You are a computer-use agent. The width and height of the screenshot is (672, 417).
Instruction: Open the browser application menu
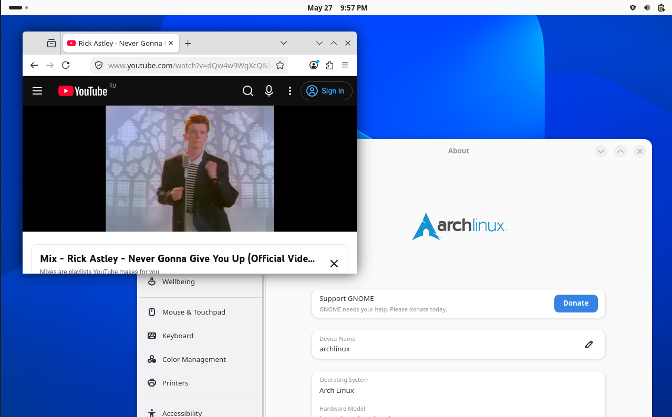345,65
